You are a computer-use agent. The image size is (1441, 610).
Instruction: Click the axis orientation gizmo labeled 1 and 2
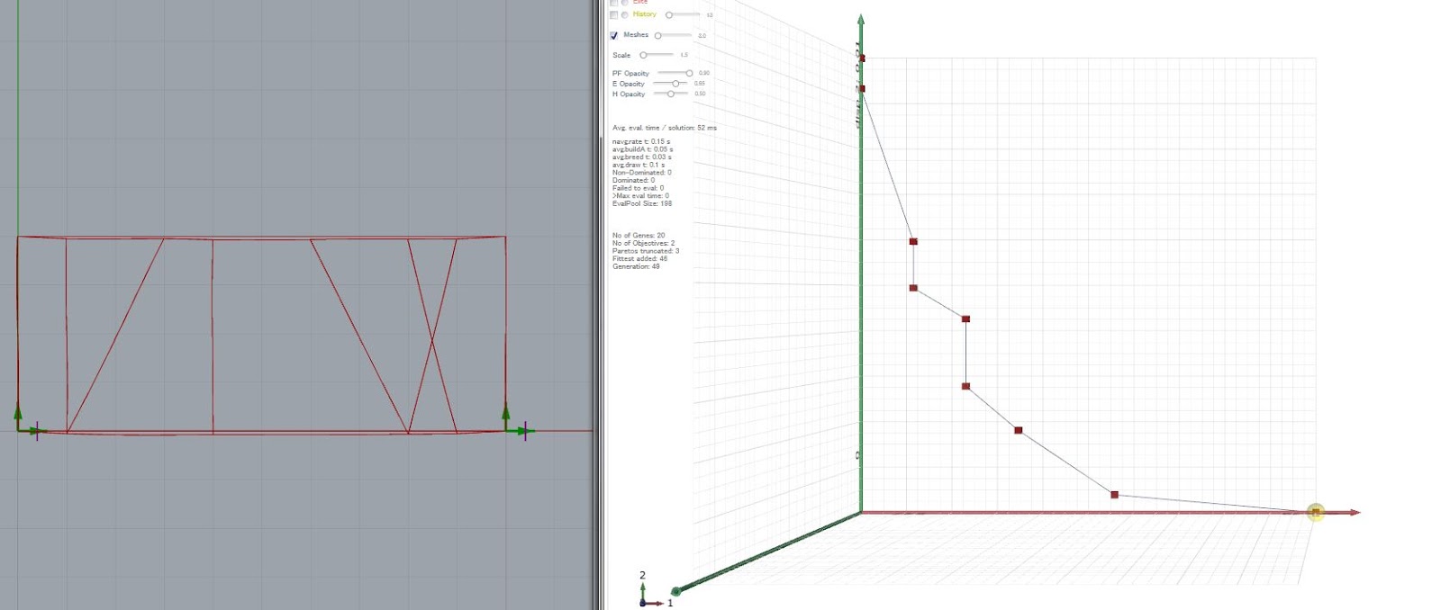(x=654, y=590)
